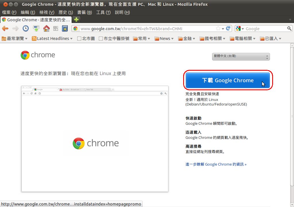The image size is (294, 207).
Task: Open the 市立中醫掛號 bookmark
Action: pos(114,39)
